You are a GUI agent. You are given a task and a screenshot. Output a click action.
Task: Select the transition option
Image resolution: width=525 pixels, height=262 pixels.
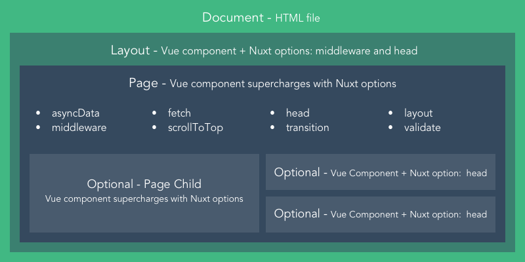pyautogui.click(x=307, y=128)
